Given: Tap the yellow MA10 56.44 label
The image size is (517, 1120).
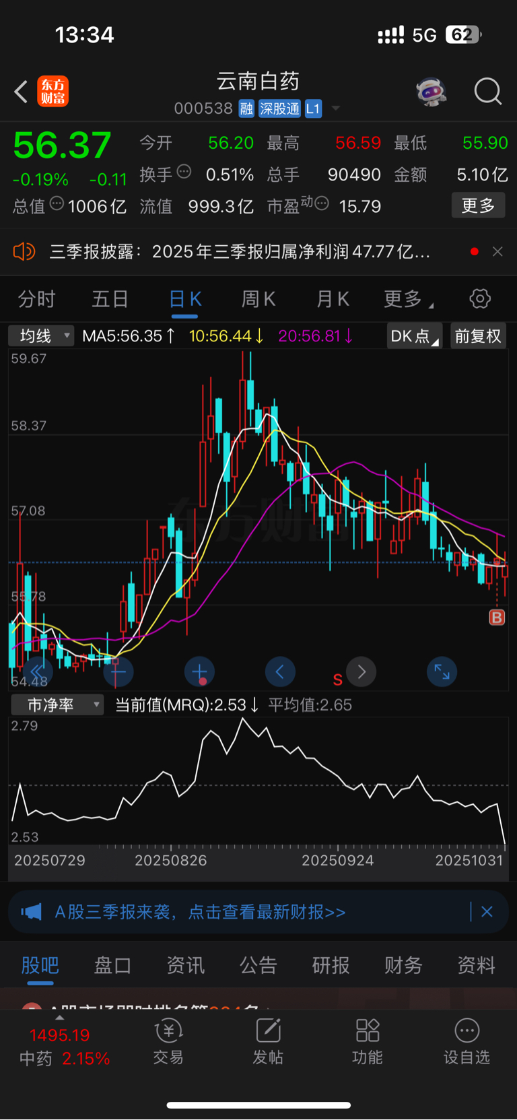Looking at the screenshot, I should [226, 336].
